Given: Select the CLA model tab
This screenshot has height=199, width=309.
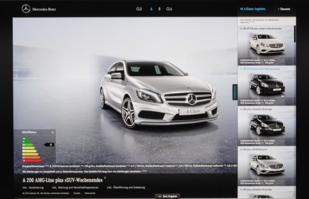Looking at the screenshot, I should (169, 9).
